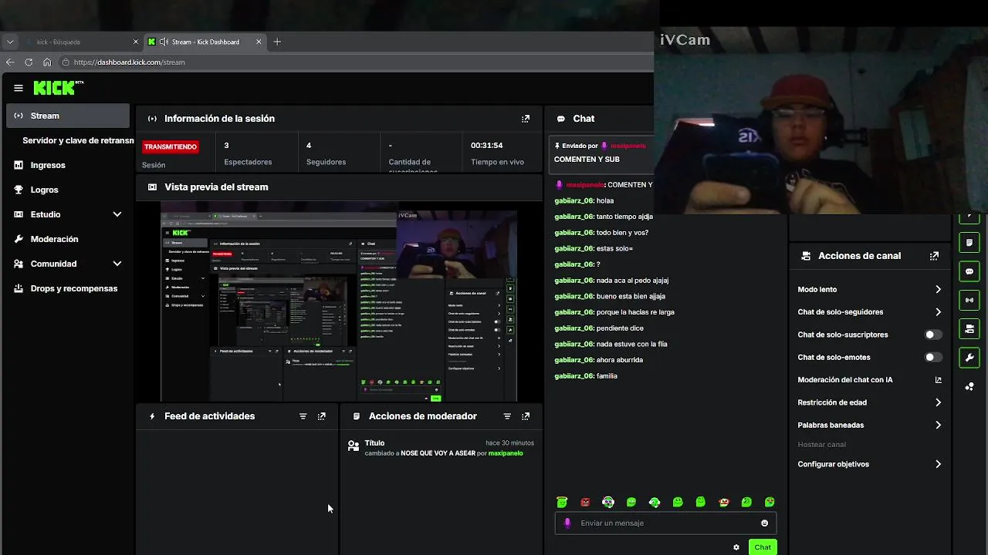Click the wrench icon in the right sidebar

point(969,358)
